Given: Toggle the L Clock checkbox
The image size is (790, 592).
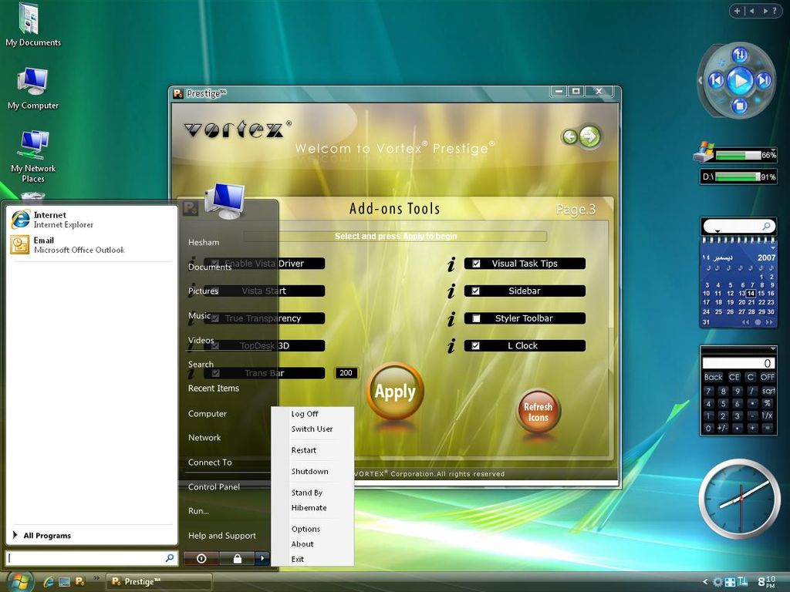Looking at the screenshot, I should coord(475,346).
